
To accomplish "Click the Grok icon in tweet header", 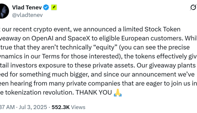I will click(193, 8).
